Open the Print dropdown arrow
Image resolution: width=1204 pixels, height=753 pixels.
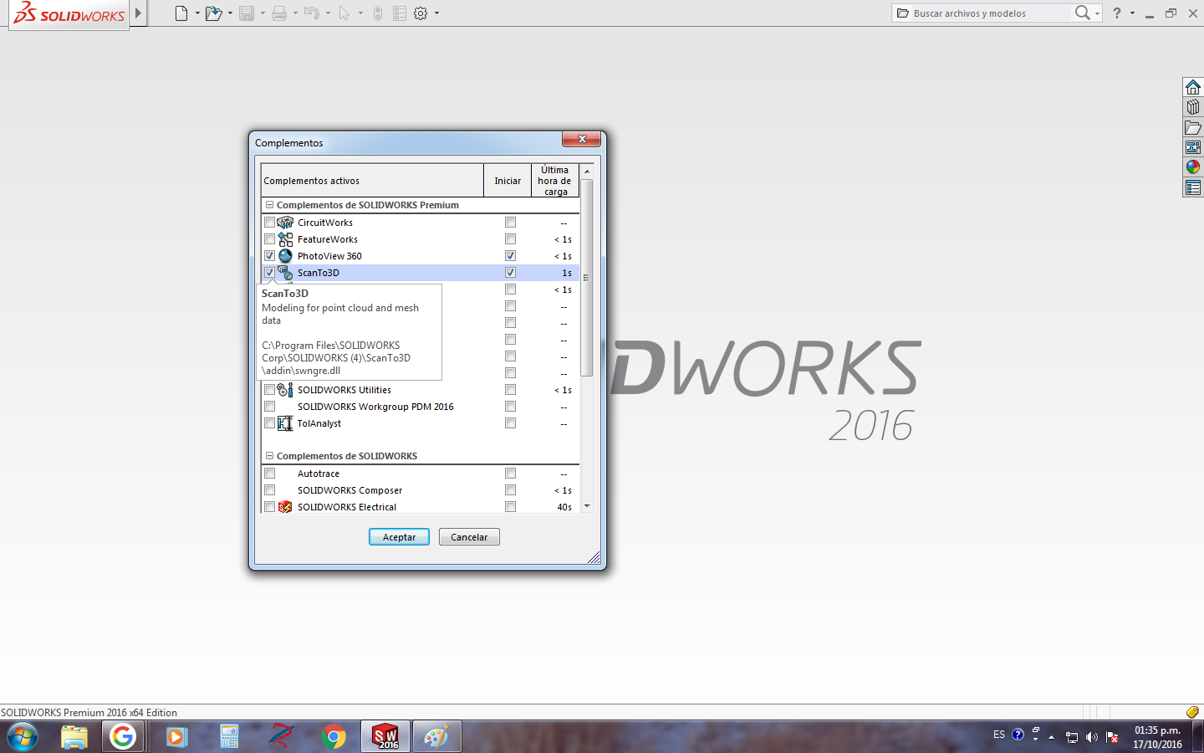pos(295,13)
